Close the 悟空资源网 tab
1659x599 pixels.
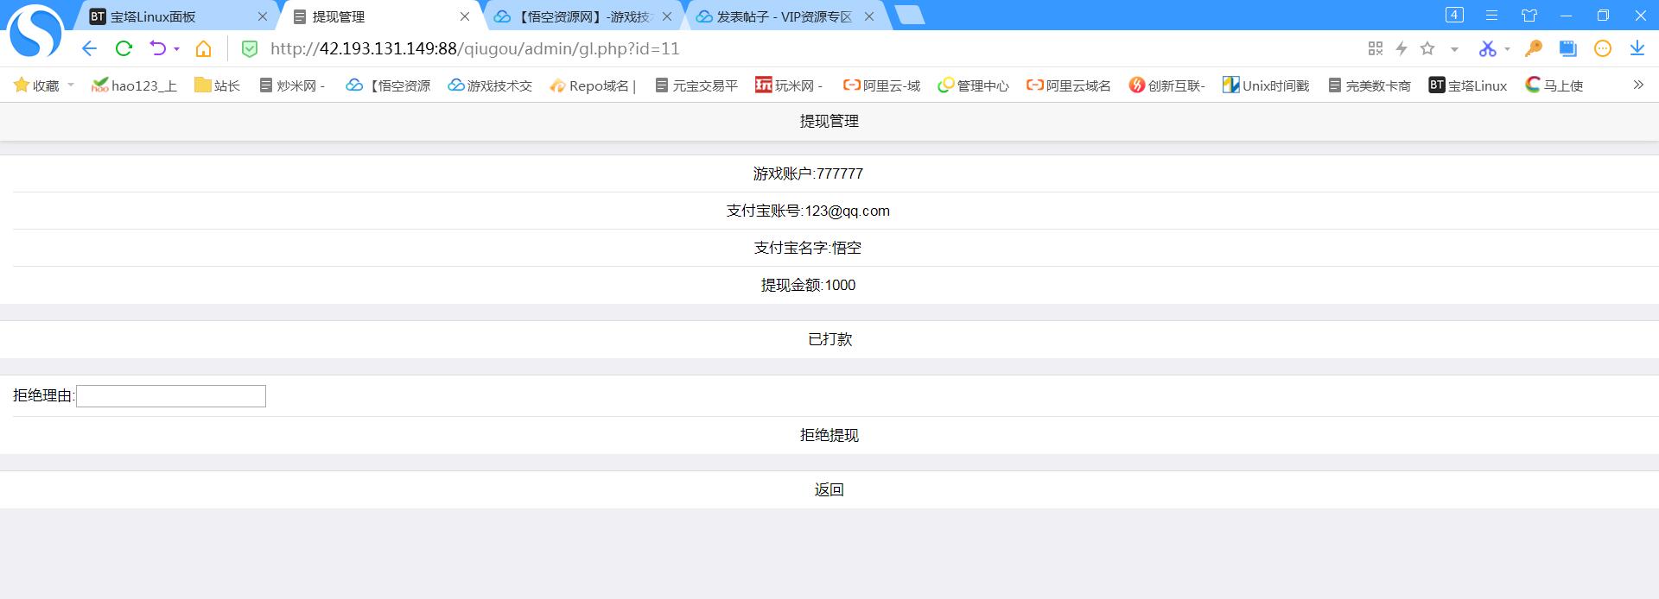[x=666, y=16]
